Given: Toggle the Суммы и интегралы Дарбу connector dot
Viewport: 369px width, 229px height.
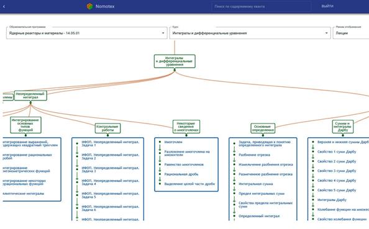Looking at the screenshot, I should tap(343, 135).
